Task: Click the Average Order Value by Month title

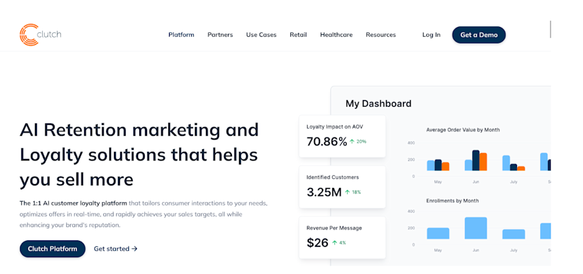Action: [463, 130]
